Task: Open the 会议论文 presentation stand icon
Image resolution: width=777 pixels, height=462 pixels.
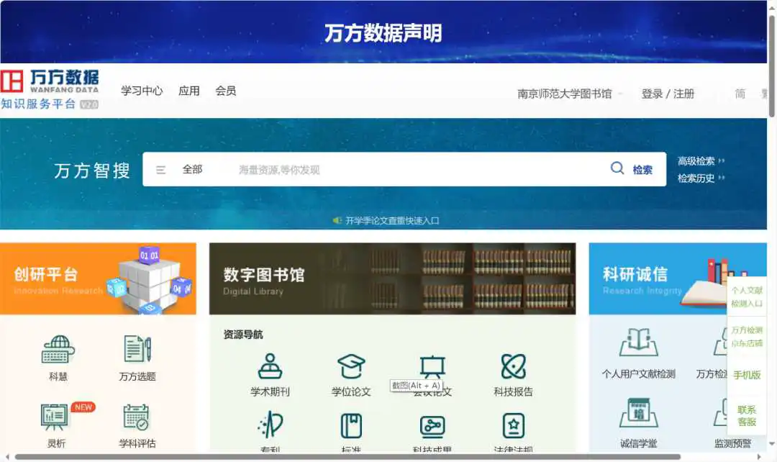Action: point(432,366)
